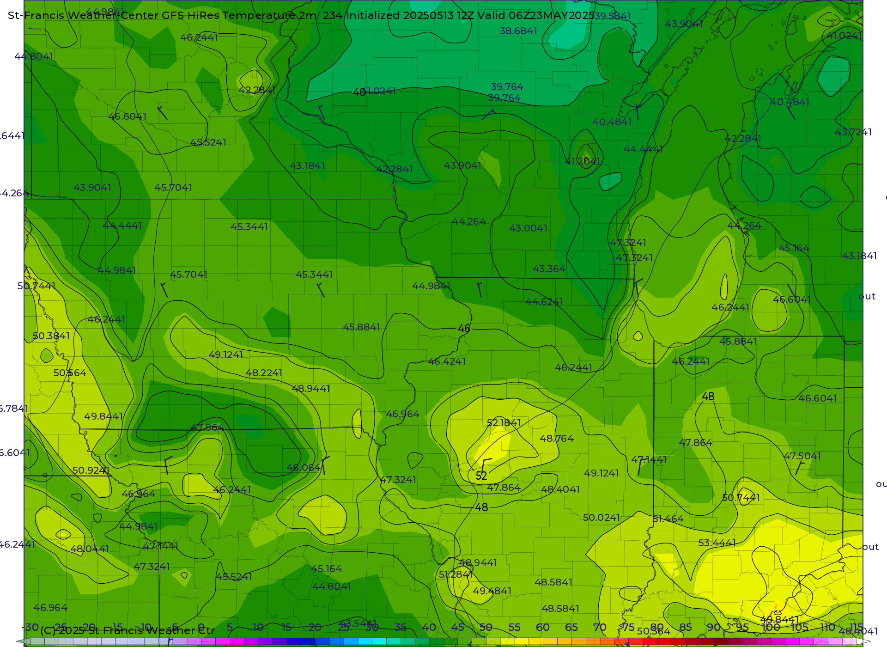Click the 44.6241 temperature reading
The image size is (887, 647).
coord(544,302)
